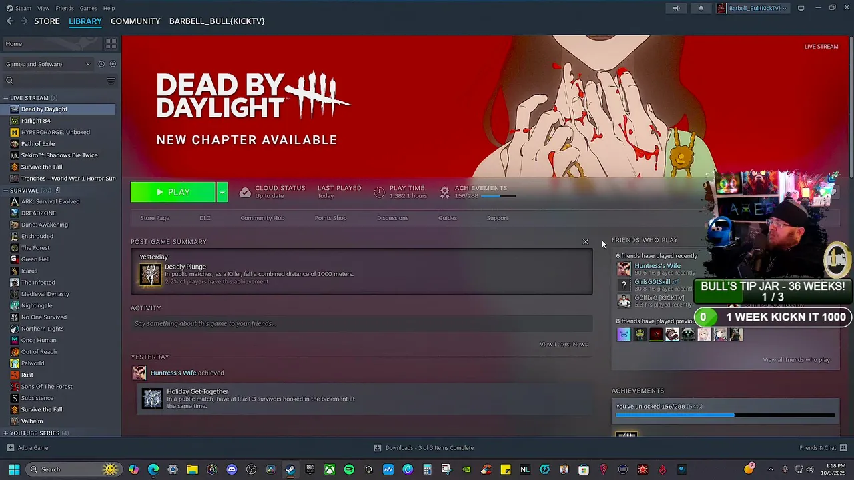Switch to the COMMUNITY tab
Screen dimensions: 854x480
135,21
